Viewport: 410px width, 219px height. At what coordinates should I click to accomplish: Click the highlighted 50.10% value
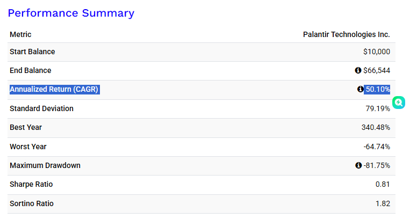point(378,89)
